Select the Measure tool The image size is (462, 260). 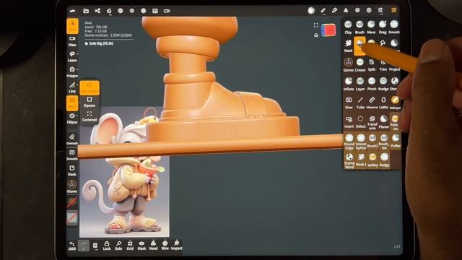tap(372, 103)
